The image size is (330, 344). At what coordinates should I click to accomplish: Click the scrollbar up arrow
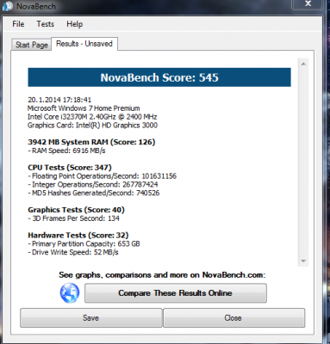click(303, 64)
